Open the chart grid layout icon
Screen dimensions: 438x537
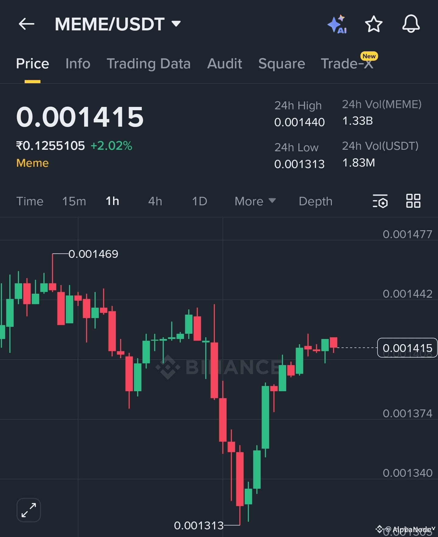click(x=413, y=201)
